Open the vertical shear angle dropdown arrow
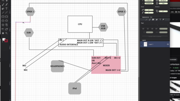 [x=153, y=13]
